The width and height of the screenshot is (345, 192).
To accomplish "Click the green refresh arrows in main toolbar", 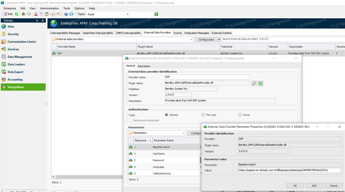I will tap(17, 14).
